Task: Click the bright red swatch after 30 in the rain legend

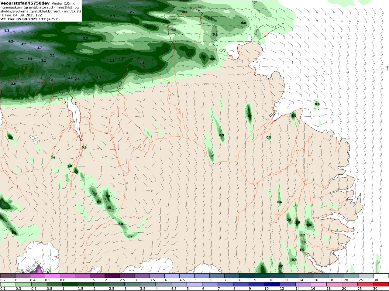Action: pyautogui.click(x=381, y=284)
